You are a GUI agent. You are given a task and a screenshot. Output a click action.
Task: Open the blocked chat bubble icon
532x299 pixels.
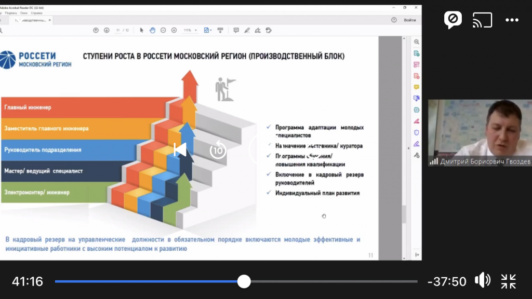(453, 20)
